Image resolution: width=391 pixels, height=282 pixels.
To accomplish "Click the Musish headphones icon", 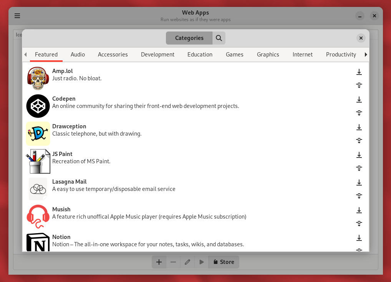I will pyautogui.click(x=38, y=216).
